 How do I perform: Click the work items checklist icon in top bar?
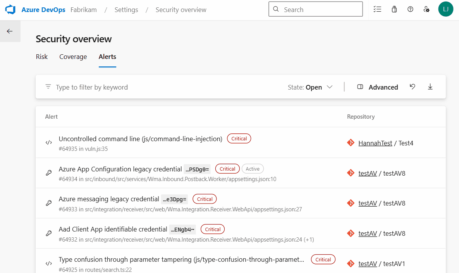[x=377, y=9]
